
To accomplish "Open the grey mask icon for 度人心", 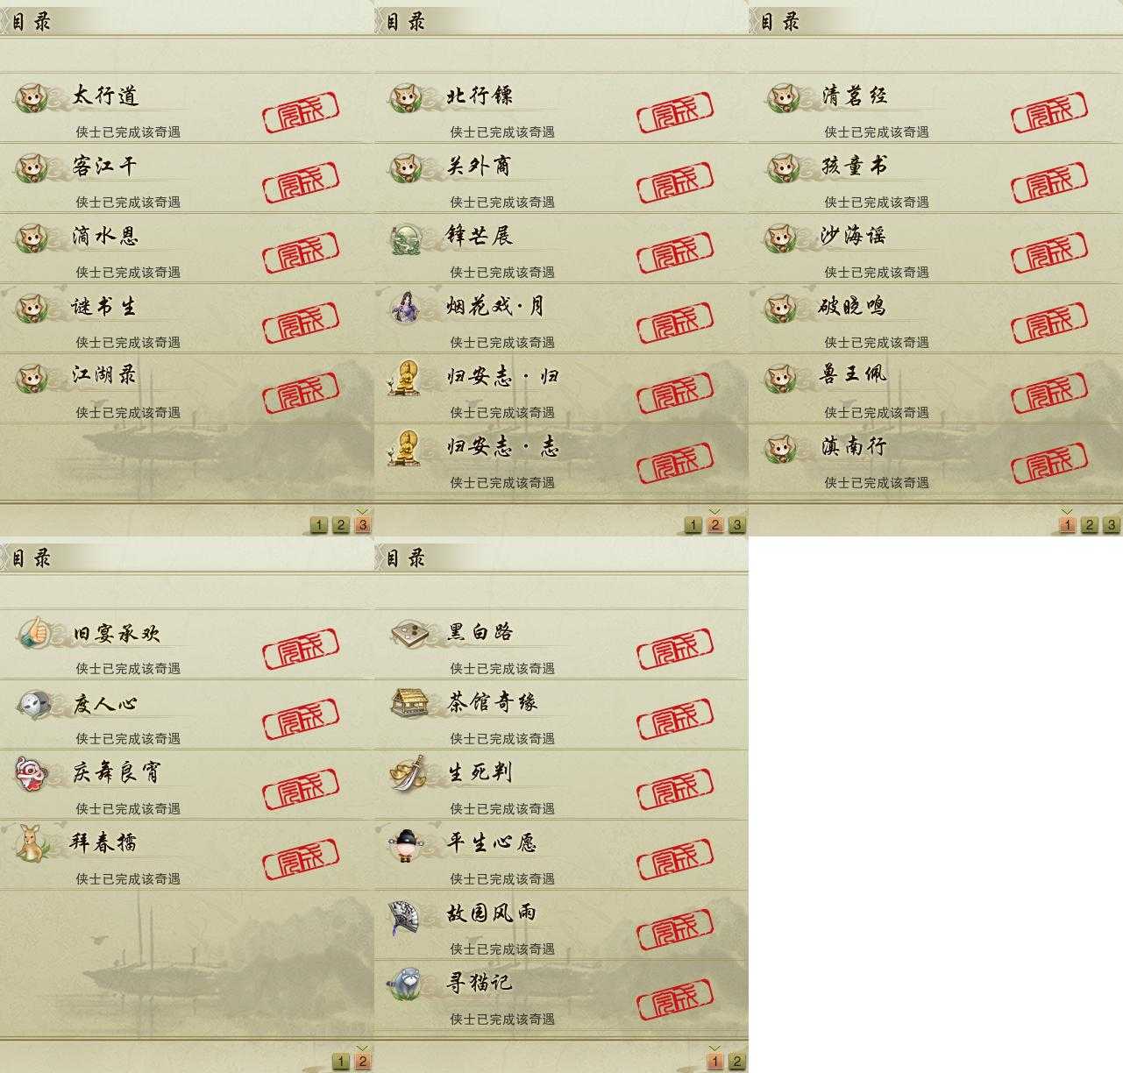I will point(33,703).
